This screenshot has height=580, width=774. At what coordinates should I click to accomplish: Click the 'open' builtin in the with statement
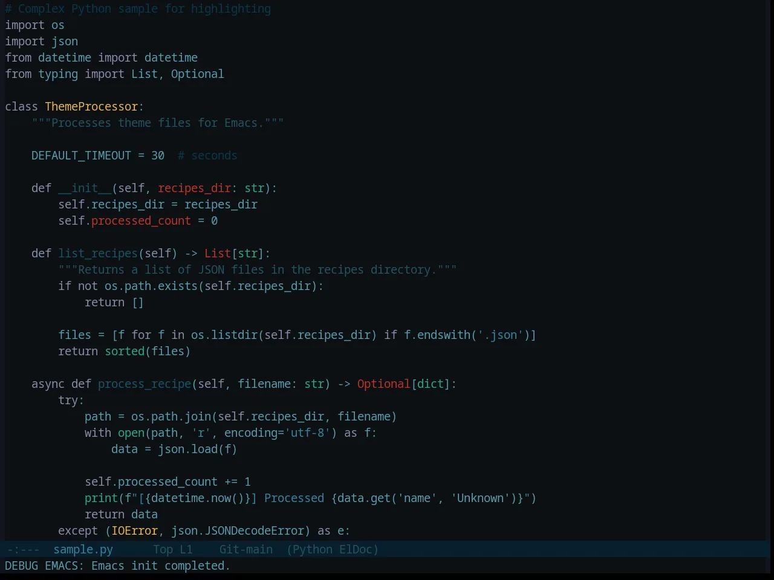(131, 433)
